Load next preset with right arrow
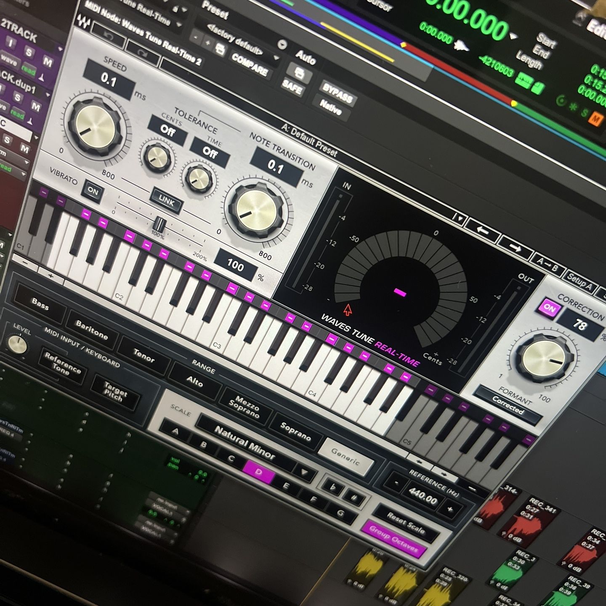The height and width of the screenshot is (606, 606). (515, 247)
